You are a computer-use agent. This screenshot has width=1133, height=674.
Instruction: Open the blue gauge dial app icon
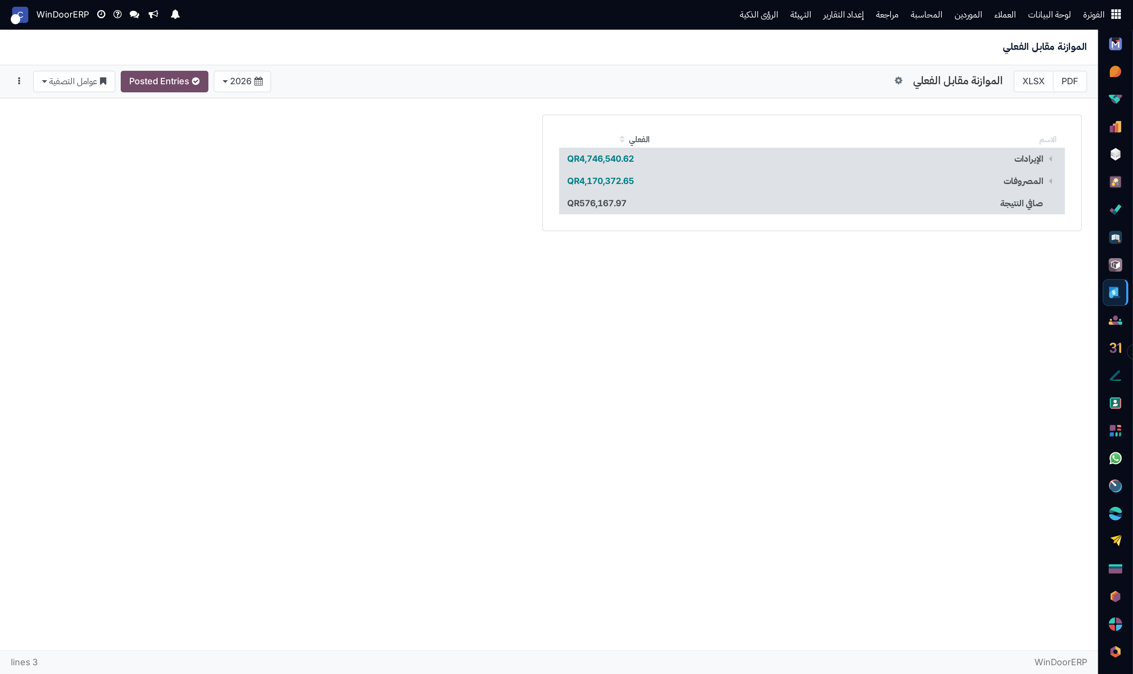(x=1115, y=486)
